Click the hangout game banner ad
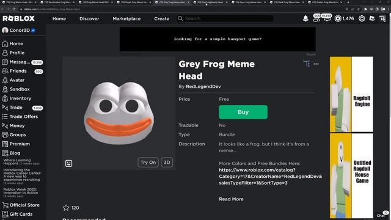The width and height of the screenshot is (391, 220). [217, 39]
